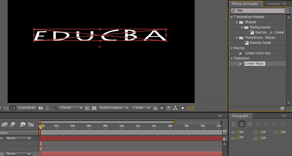This screenshot has width=292, height=156.
Task: Collapse the Shapes folder
Action: 237,22
